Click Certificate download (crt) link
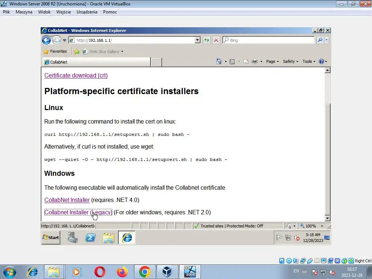 76,75
